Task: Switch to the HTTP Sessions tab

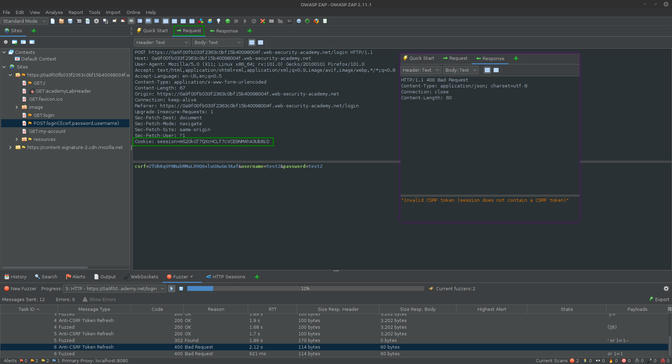Action: coord(229,277)
